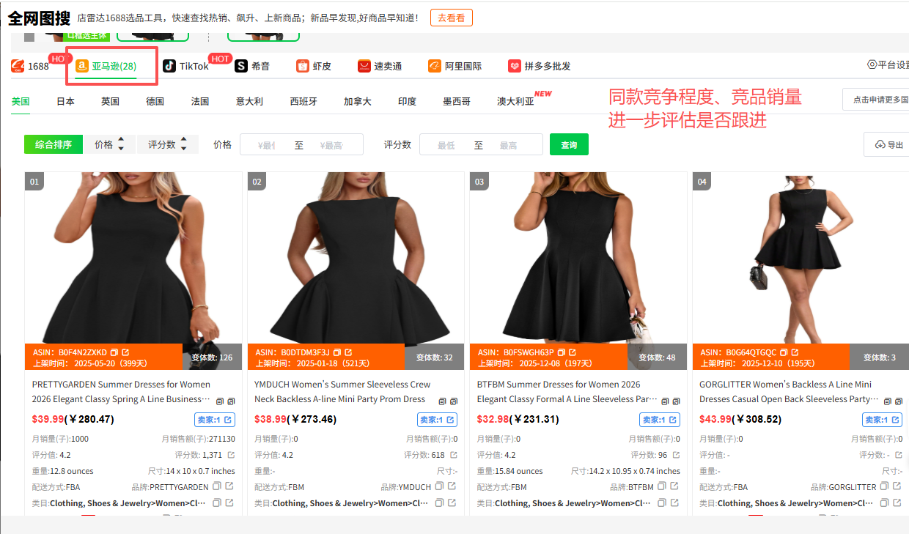Copy ASIN B0FSWGH63P with copy icon

[562, 352]
